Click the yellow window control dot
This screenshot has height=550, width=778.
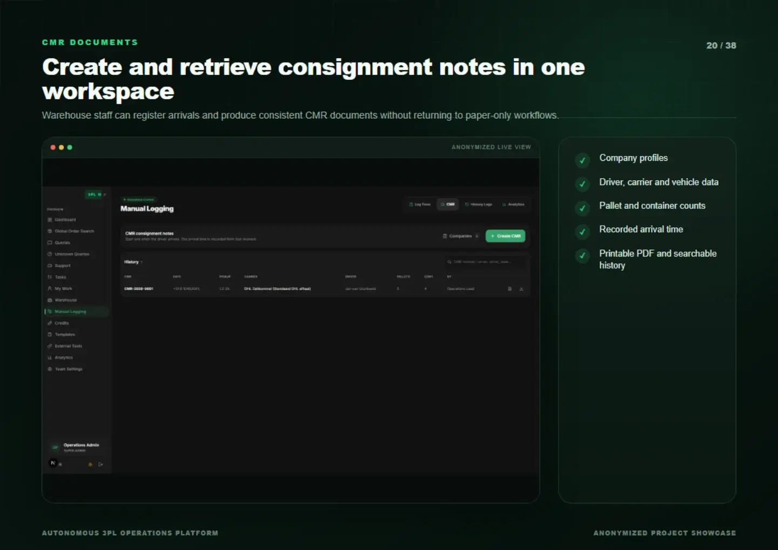coord(62,147)
